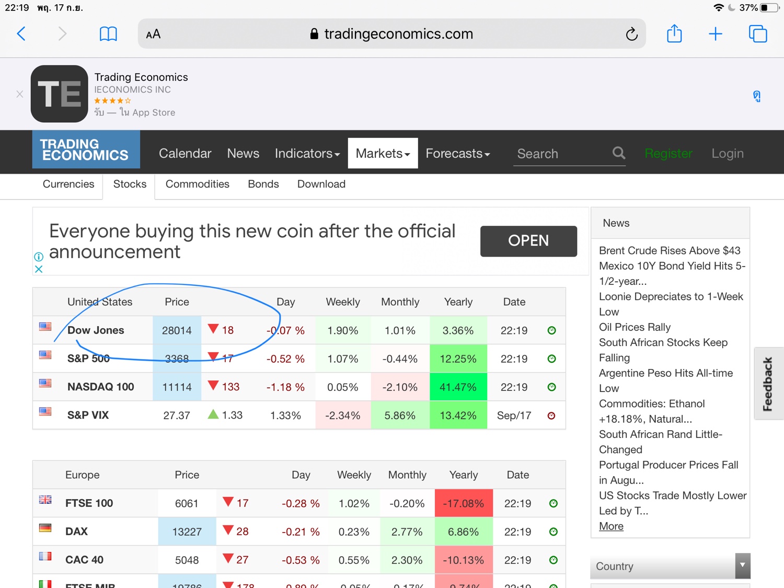Expand the Forecasts dropdown menu
Image resolution: width=784 pixels, height=588 pixels.
point(458,153)
